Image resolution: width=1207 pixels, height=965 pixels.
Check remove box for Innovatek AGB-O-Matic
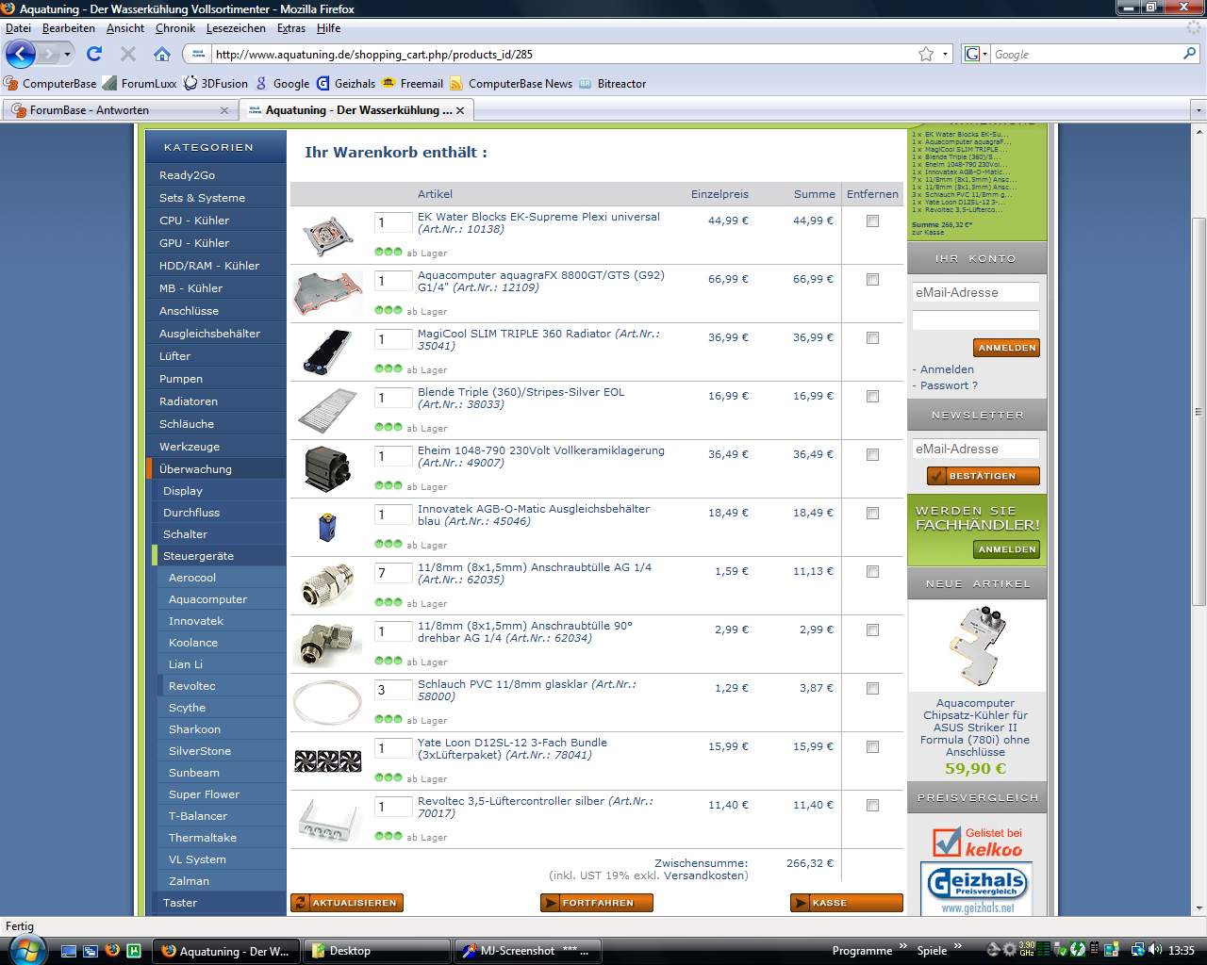pos(872,514)
